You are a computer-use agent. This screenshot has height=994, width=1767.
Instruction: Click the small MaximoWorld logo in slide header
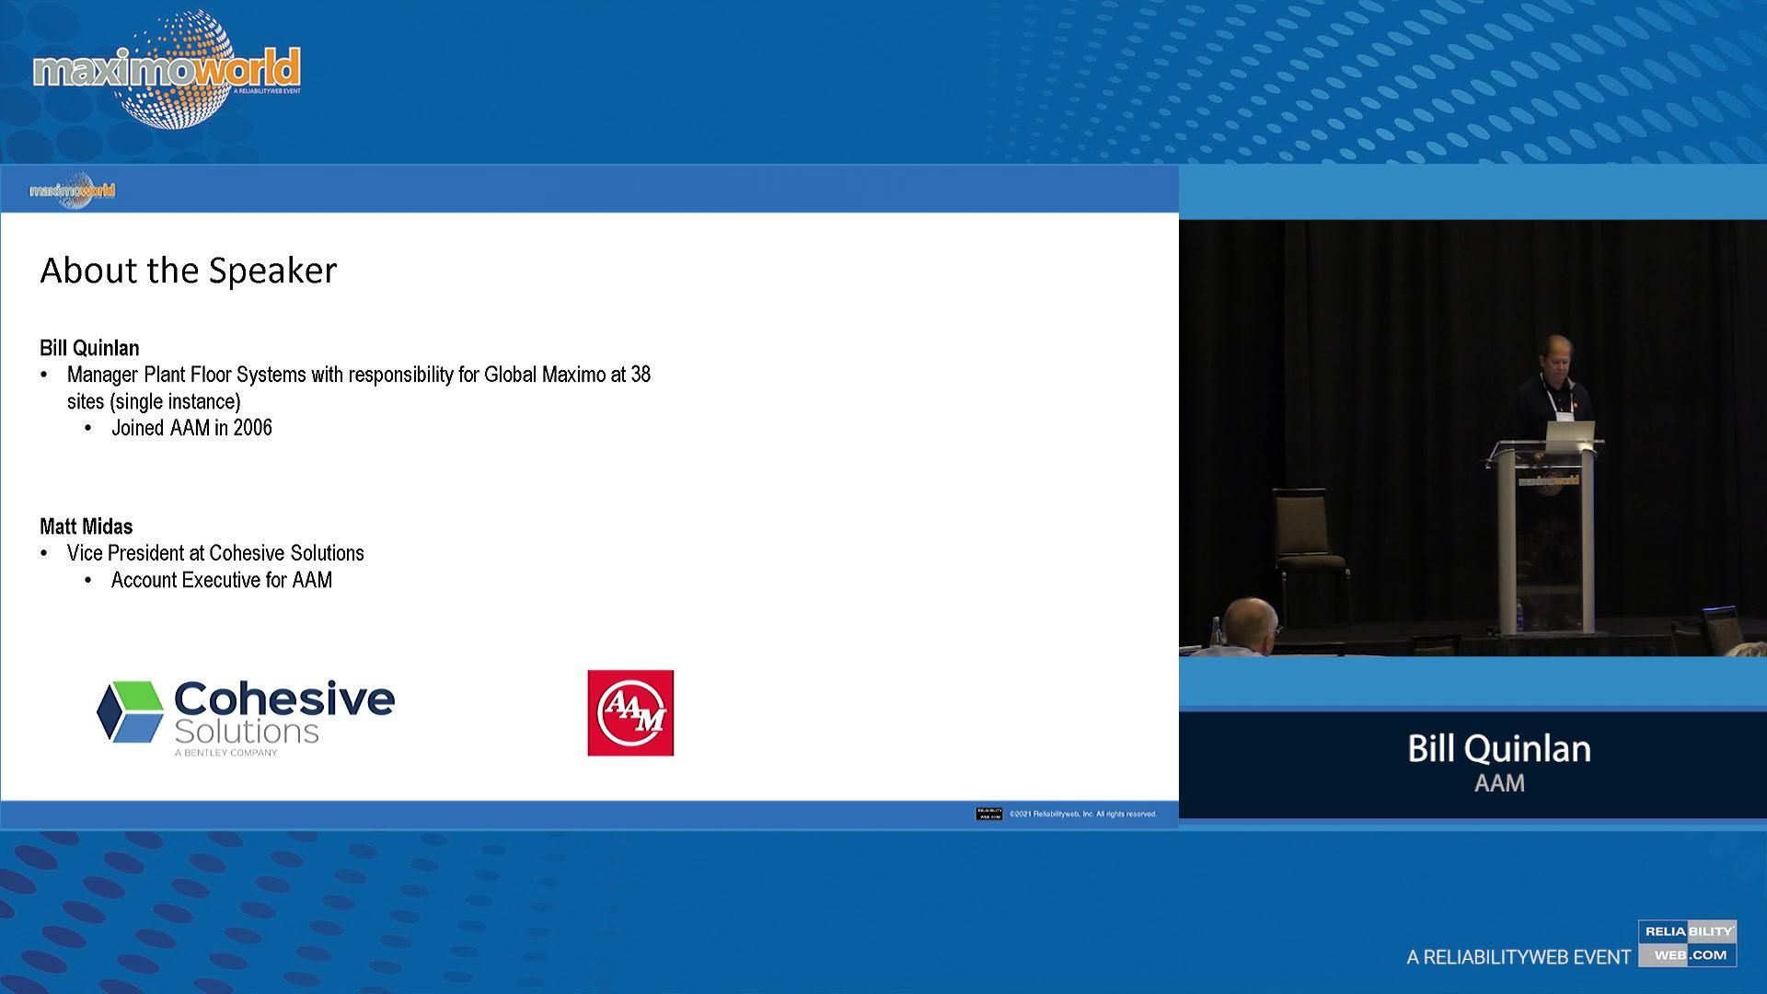(x=73, y=191)
